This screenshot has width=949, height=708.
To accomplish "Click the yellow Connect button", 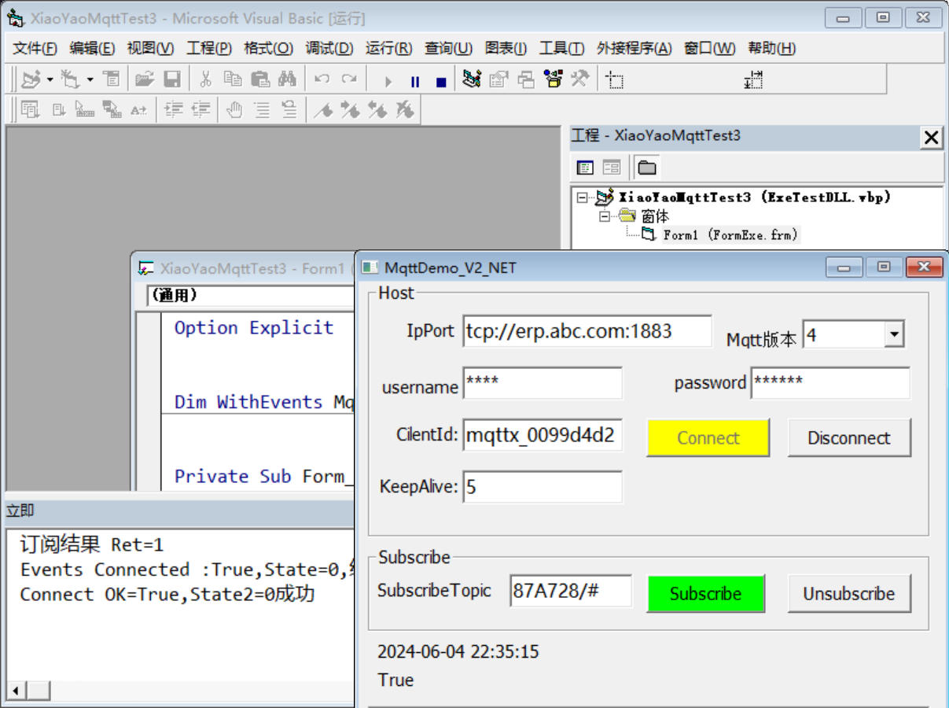I will 708,438.
